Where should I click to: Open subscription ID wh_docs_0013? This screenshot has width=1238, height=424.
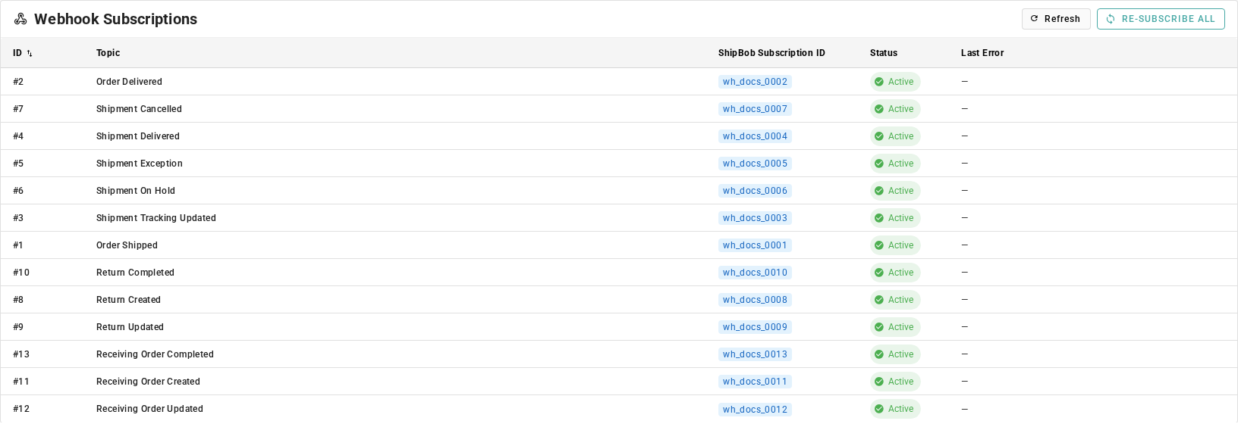tap(755, 354)
